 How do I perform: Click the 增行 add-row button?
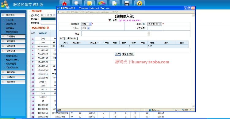(x=62, y=38)
